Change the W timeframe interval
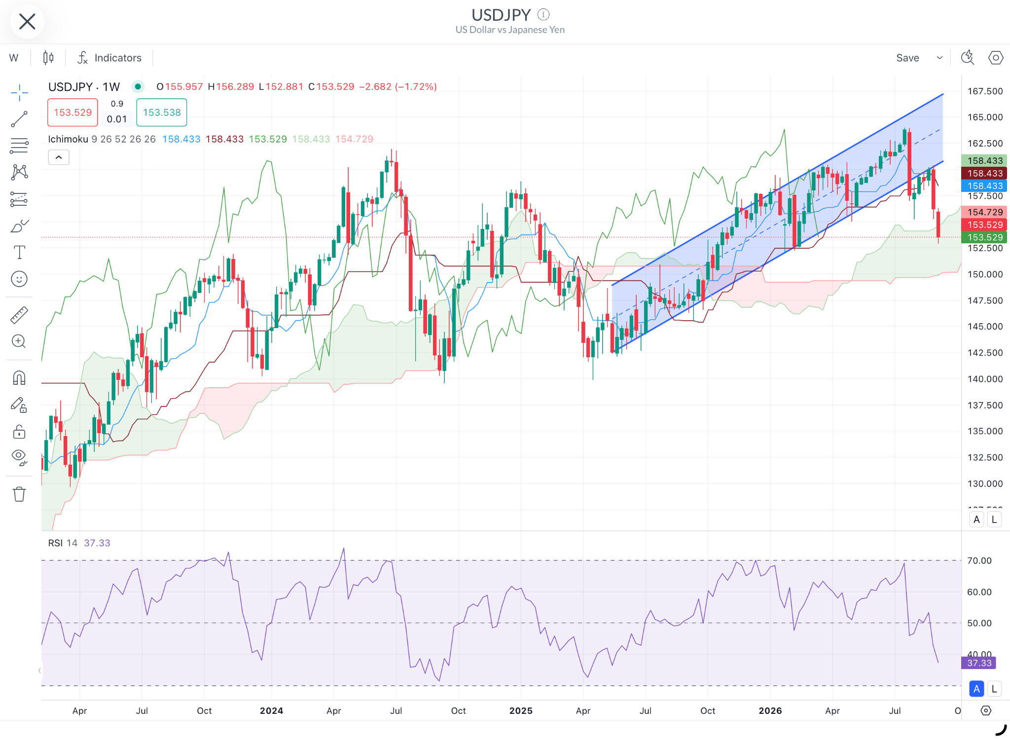This screenshot has height=739, width=1010. click(14, 58)
